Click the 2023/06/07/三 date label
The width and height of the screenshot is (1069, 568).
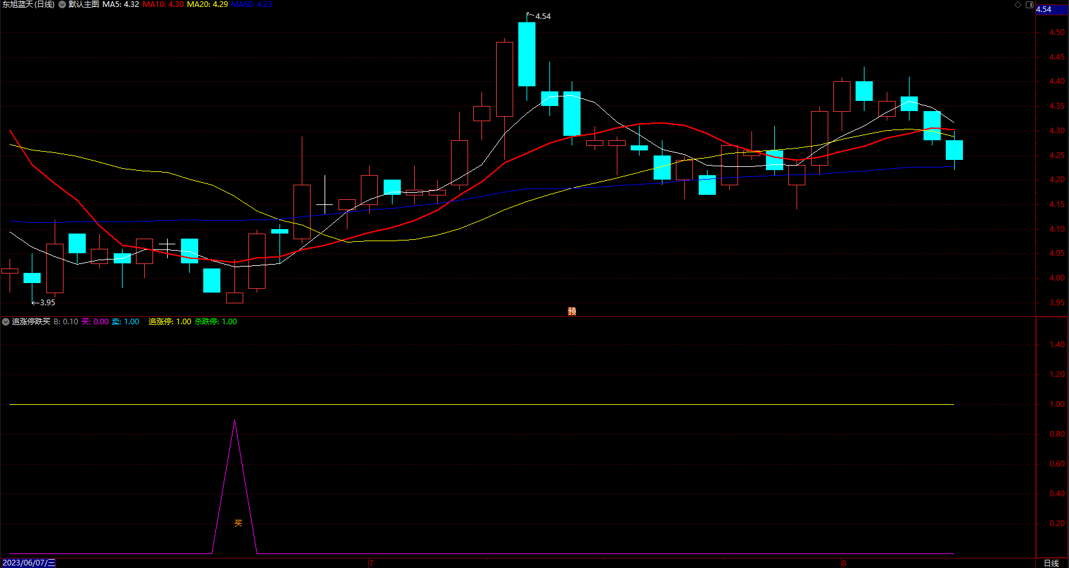point(29,563)
